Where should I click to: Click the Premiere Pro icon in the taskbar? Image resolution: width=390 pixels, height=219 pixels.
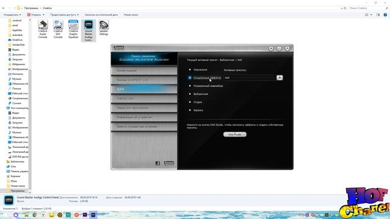[x=85, y=215]
